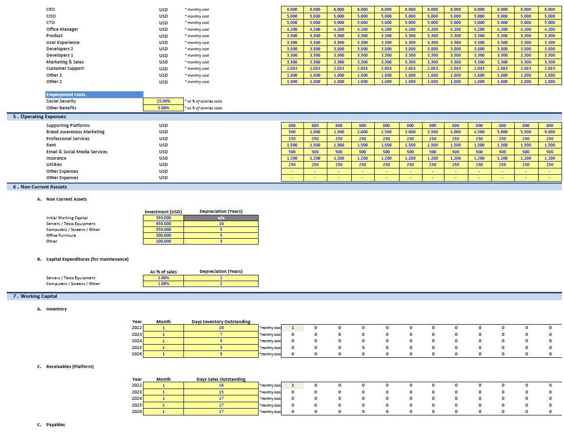Viewport: 564px width, 432px height.
Task: Click the 2026 inventory Month cell
Action: tap(163, 354)
